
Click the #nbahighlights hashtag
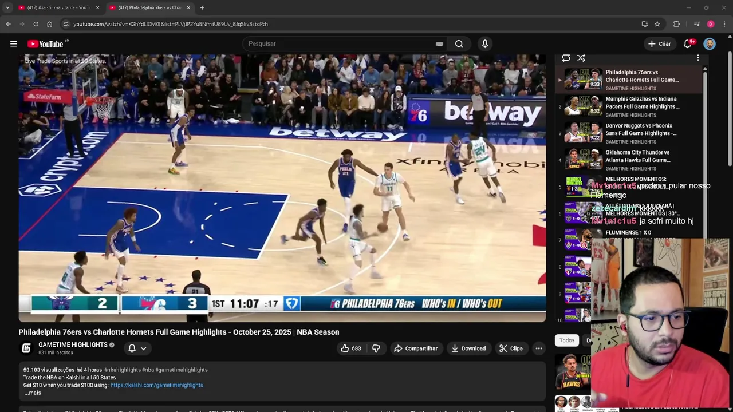pos(122,370)
